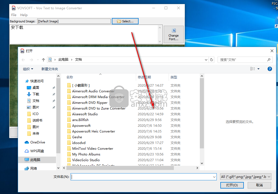Sort by 修改日期 column header
This screenshot has width=278, height=194.
[x=144, y=77]
